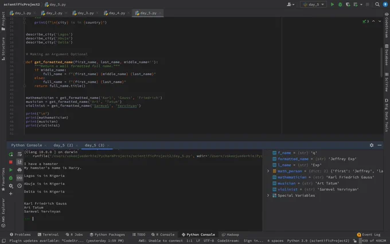Add a new console with plus icon

(11, 193)
